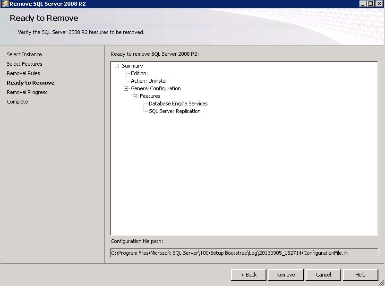Collapse the Summary tree node
Viewport: 385px width, 286px height.
(x=117, y=66)
